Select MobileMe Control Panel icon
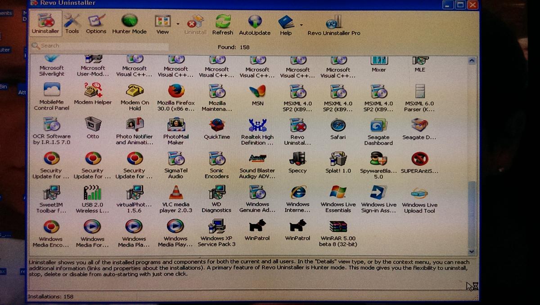Viewport: 540px width, 305px height. click(52, 97)
